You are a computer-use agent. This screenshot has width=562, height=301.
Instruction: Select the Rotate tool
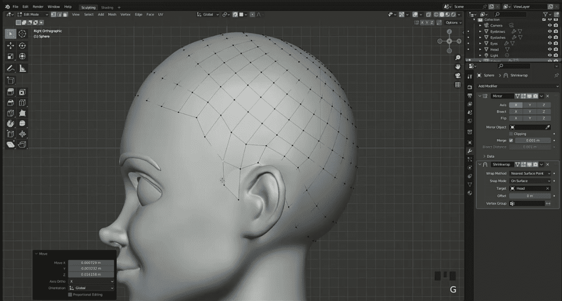[x=22, y=45]
